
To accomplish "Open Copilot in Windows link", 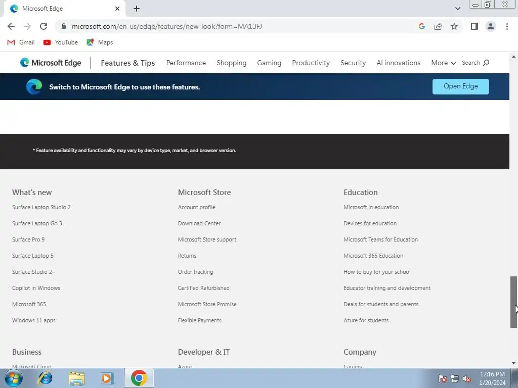I will pos(36,288).
